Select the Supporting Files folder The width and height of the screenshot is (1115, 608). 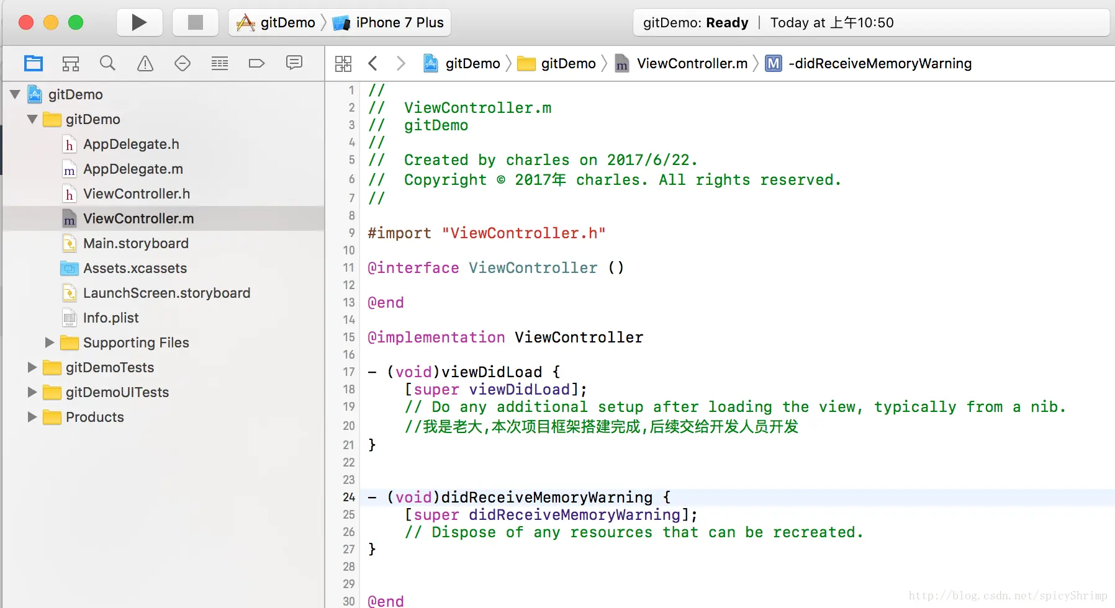coord(136,342)
